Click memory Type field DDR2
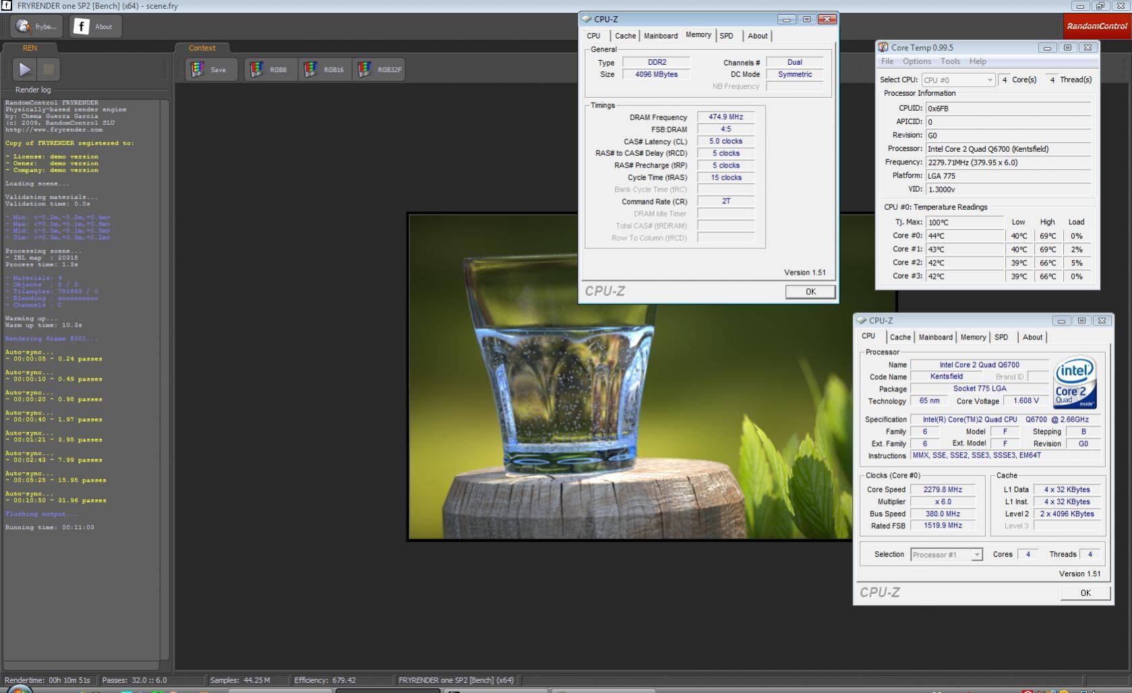 pos(656,62)
